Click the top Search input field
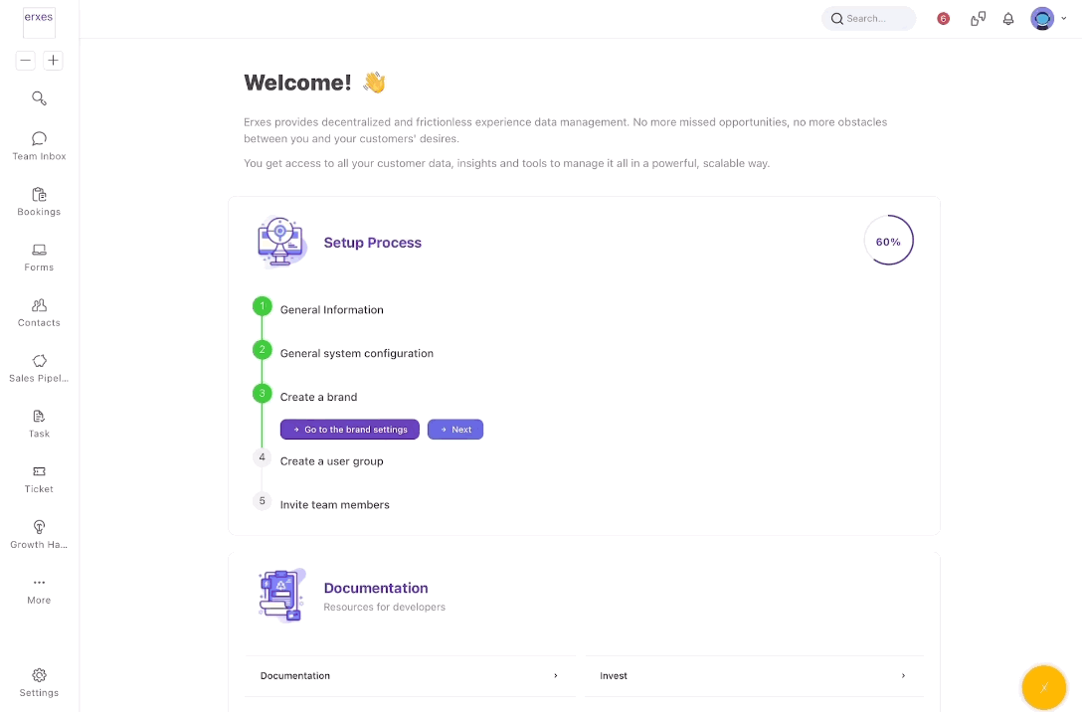1082x712 pixels. 868,19
